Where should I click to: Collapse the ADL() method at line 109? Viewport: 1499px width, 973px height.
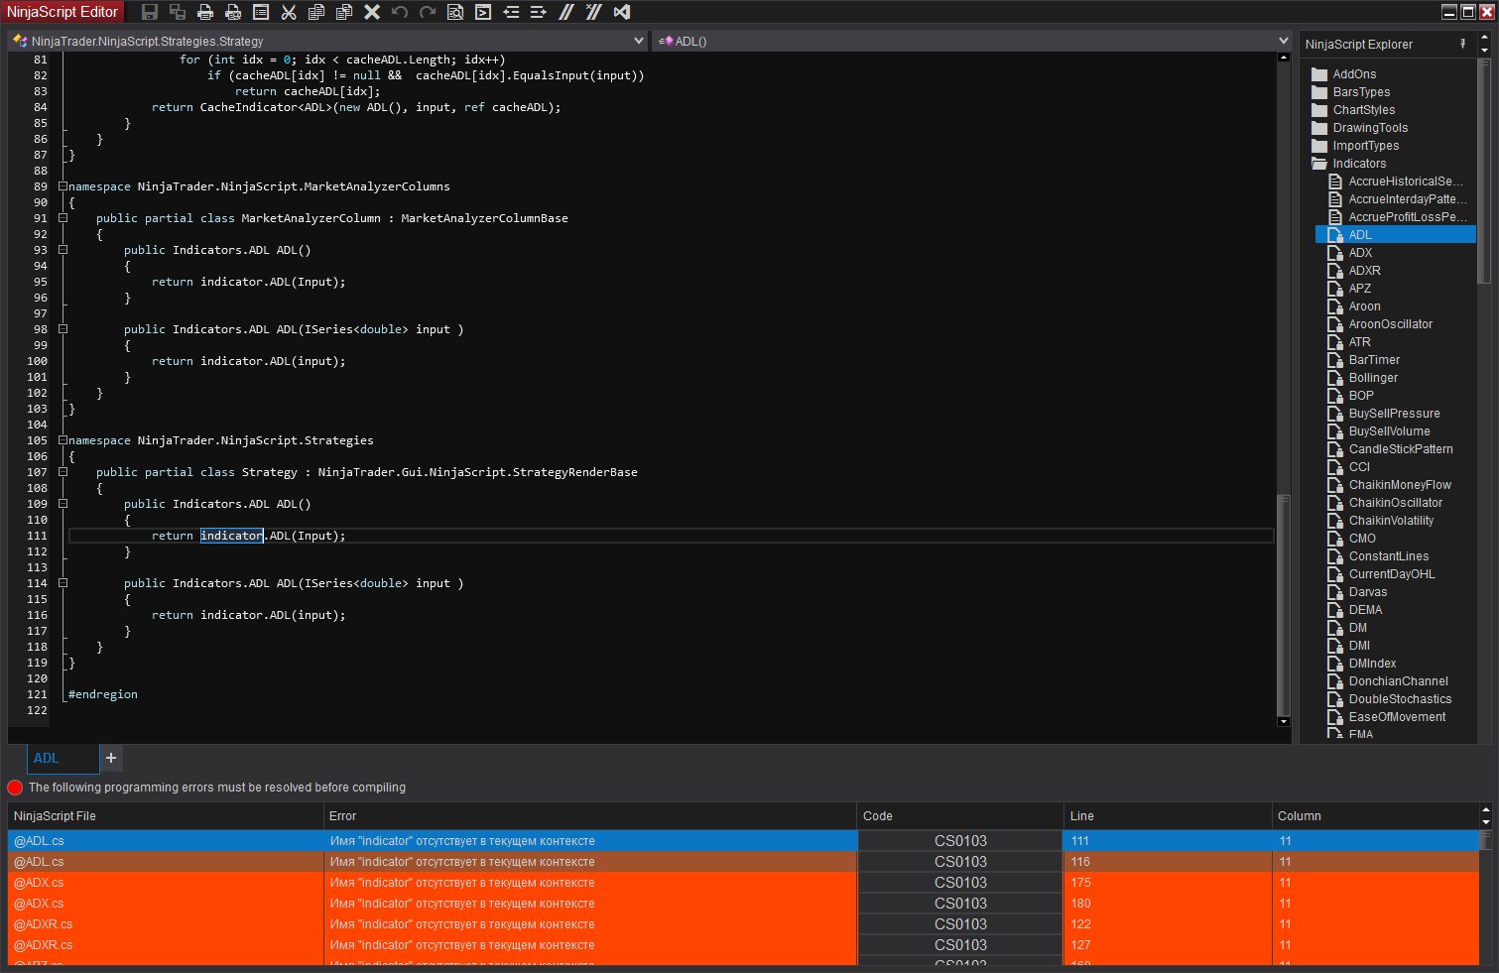(x=62, y=504)
